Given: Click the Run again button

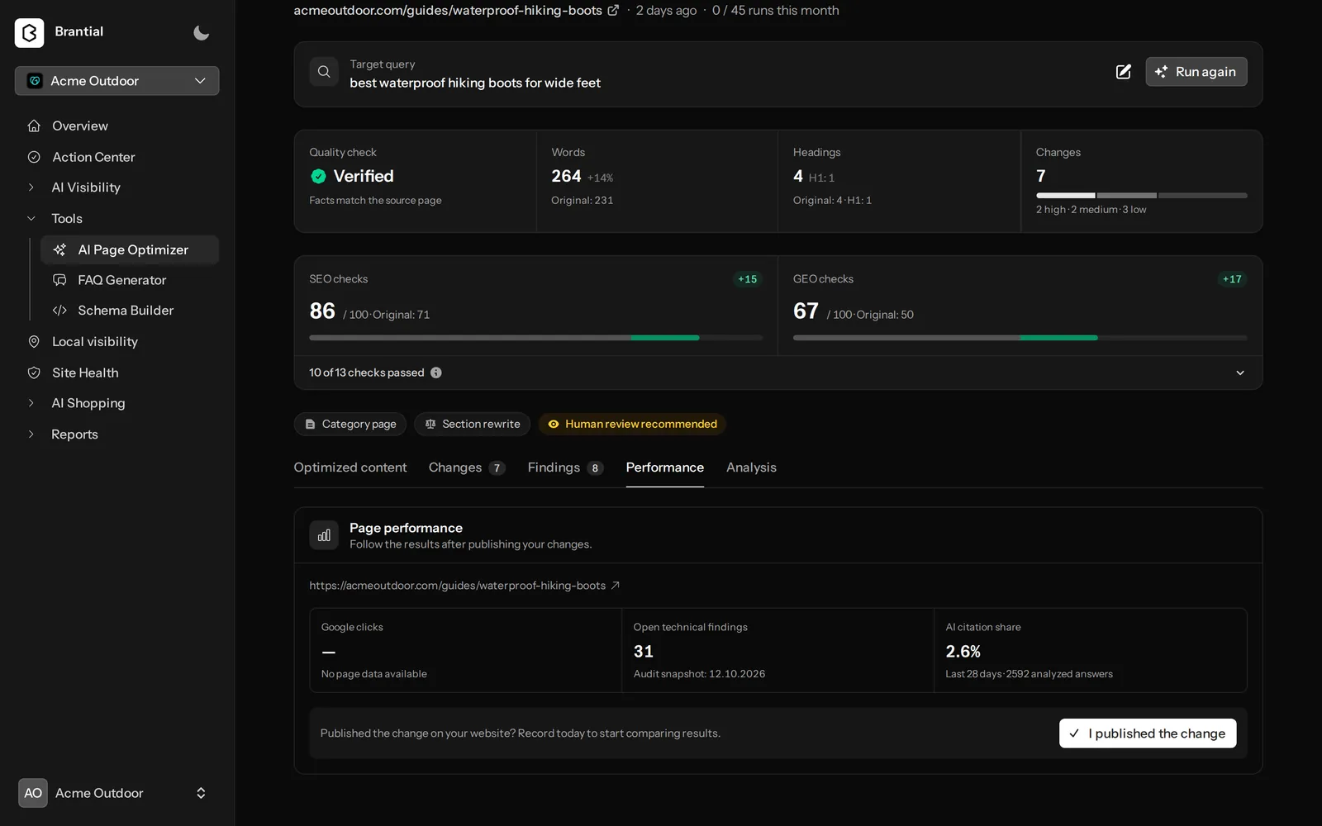Looking at the screenshot, I should click(1196, 72).
